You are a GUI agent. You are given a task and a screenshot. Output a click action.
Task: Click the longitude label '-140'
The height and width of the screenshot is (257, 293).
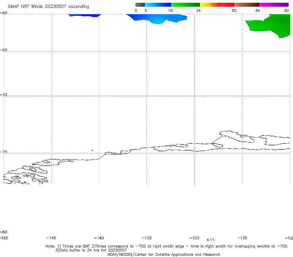99,238
